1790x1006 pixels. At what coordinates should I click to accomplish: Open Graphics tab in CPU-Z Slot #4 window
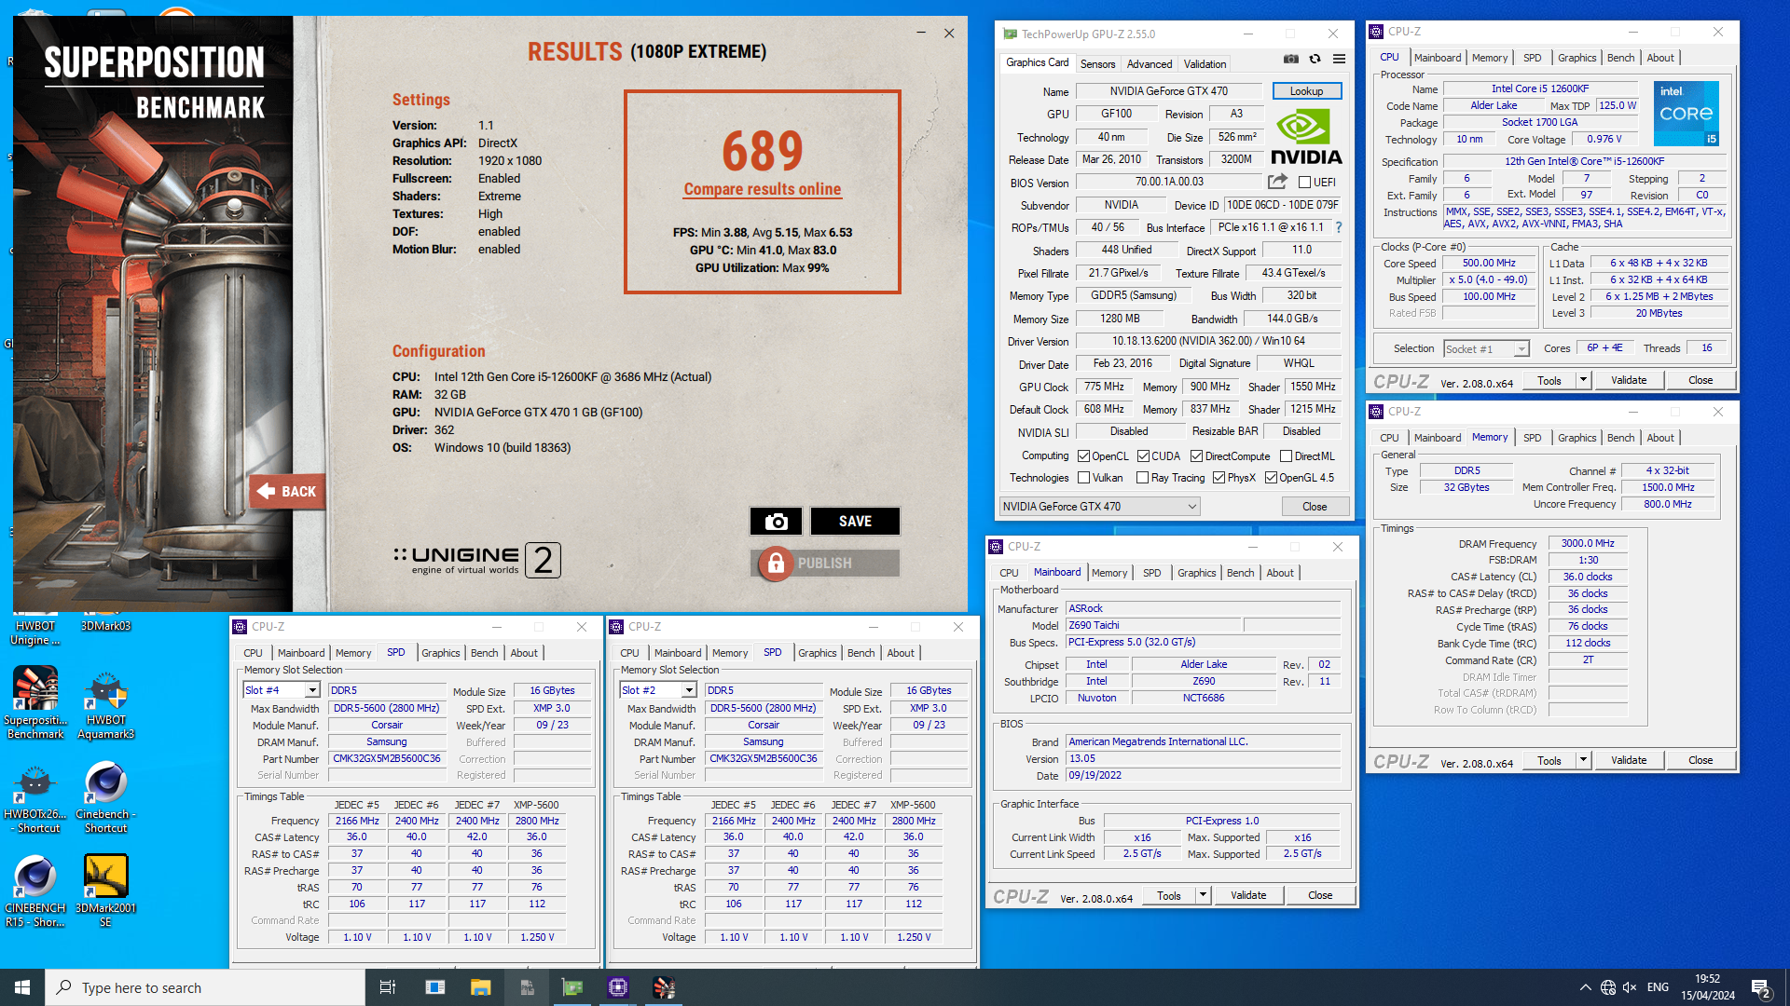[440, 653]
